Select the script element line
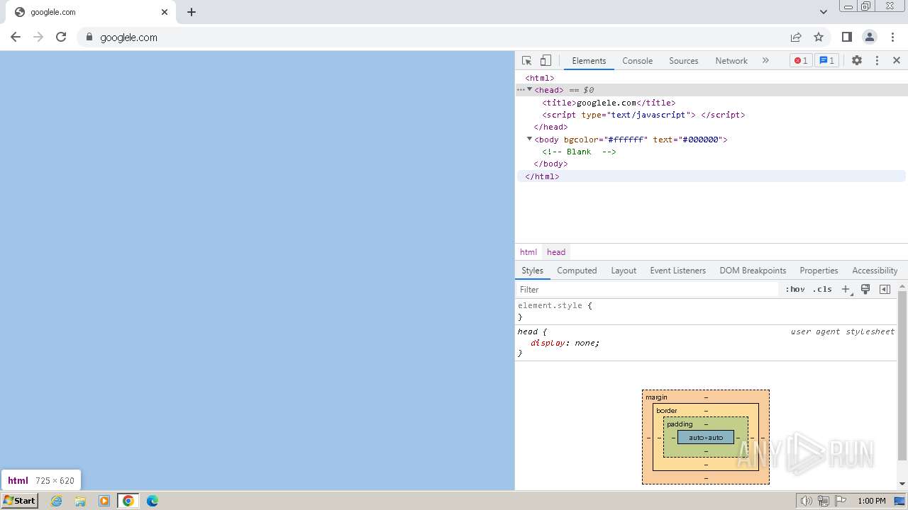Image resolution: width=908 pixels, height=510 pixels. (643, 115)
